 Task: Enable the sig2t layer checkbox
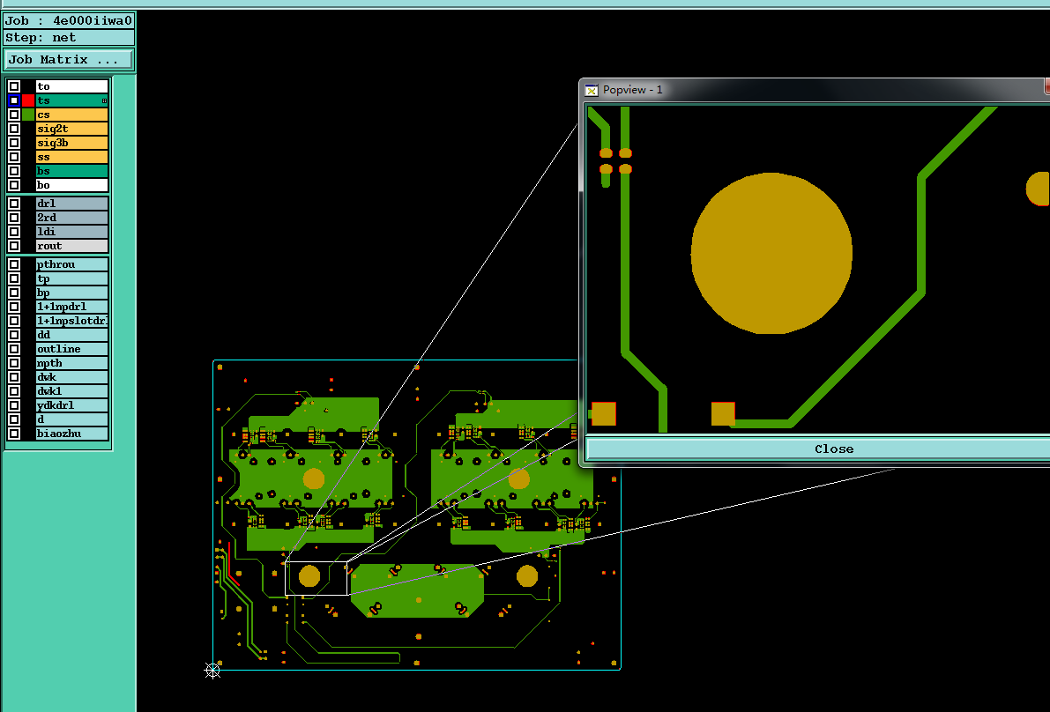[x=14, y=129]
